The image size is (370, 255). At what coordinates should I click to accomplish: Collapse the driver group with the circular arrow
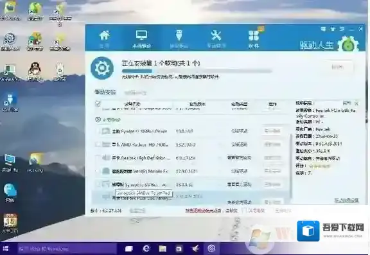pyautogui.click(x=98, y=119)
